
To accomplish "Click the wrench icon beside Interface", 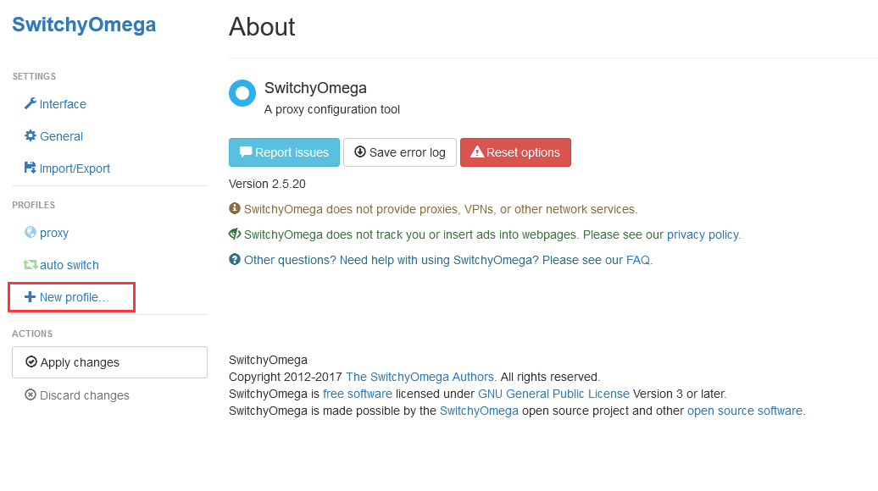I will click(x=31, y=103).
